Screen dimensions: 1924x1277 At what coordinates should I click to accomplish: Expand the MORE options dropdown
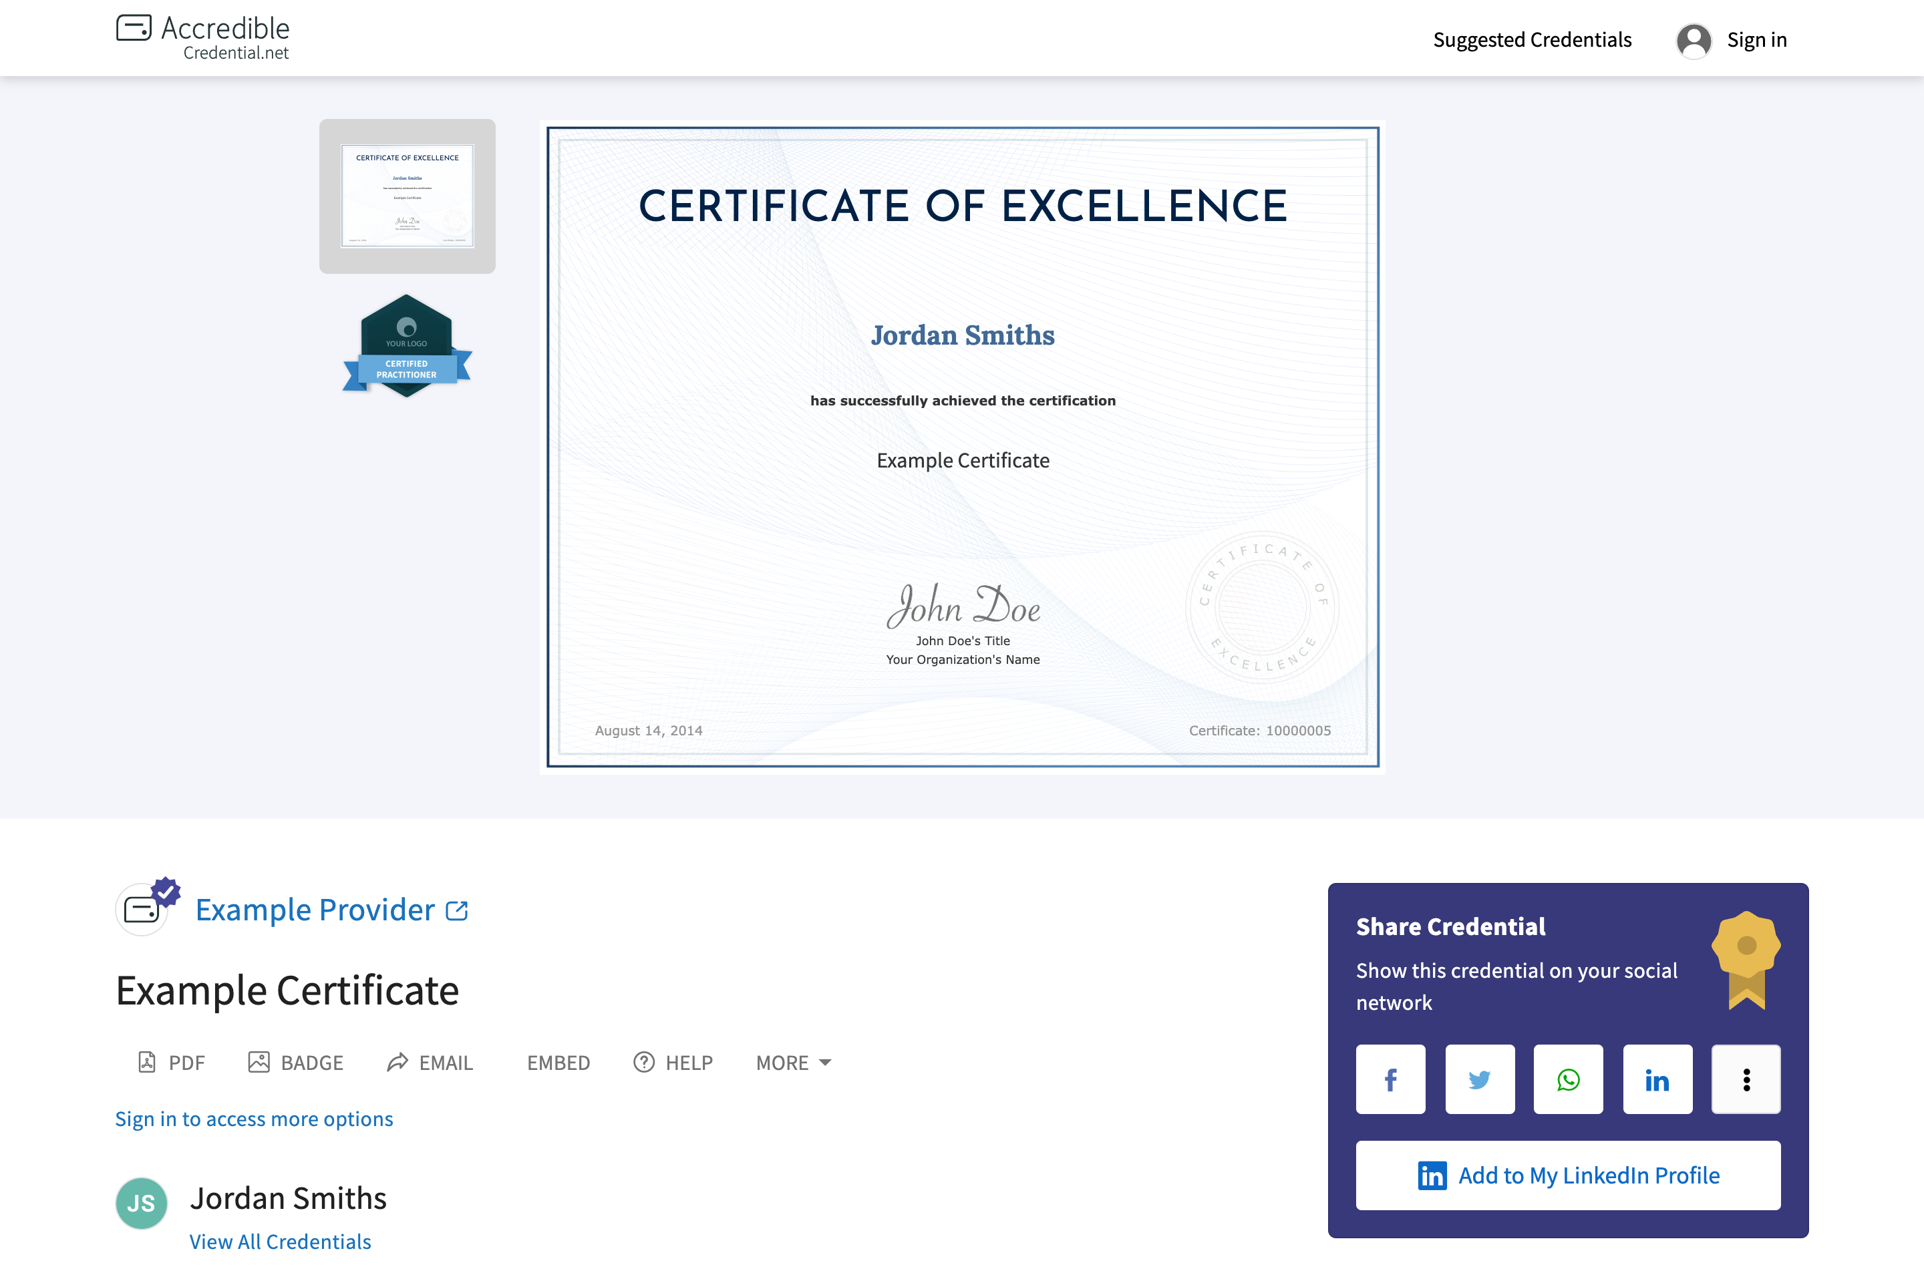pyautogui.click(x=792, y=1063)
